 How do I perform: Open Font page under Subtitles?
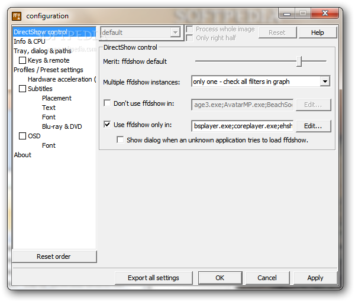coord(49,117)
